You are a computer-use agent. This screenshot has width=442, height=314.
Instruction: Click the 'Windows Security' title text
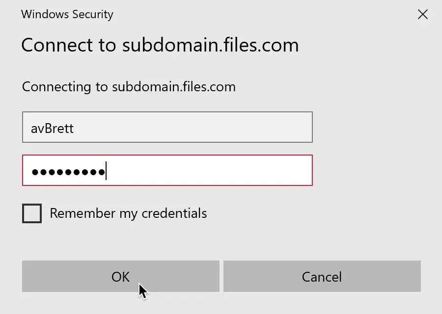67,14
